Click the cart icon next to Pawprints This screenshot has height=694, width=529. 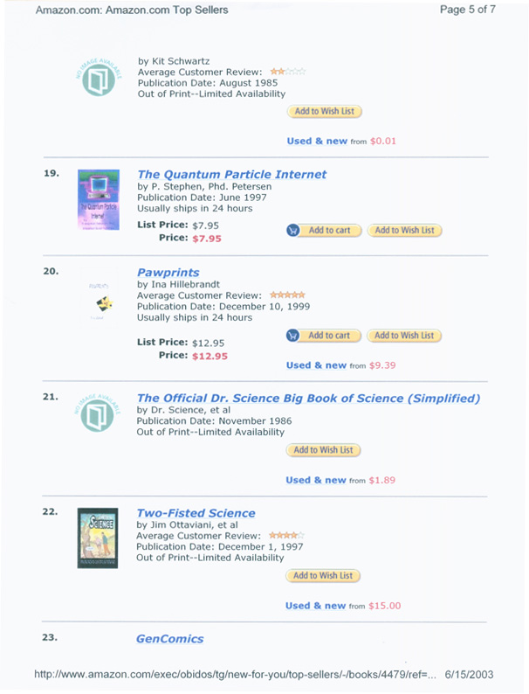point(292,336)
